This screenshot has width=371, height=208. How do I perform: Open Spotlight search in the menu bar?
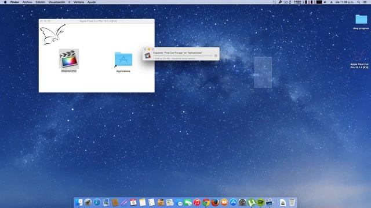[x=359, y=2]
